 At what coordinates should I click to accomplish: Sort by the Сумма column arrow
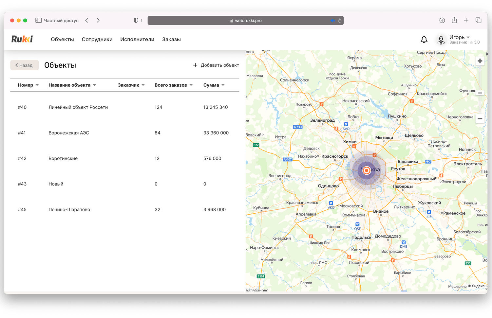click(223, 85)
